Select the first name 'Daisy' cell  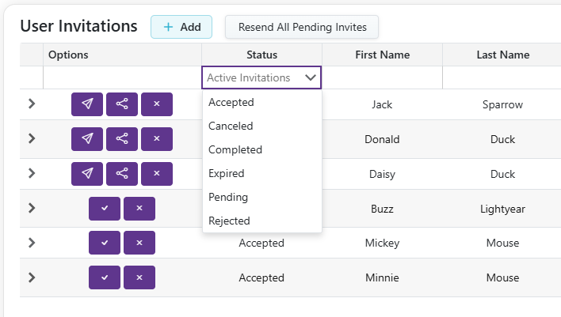382,174
